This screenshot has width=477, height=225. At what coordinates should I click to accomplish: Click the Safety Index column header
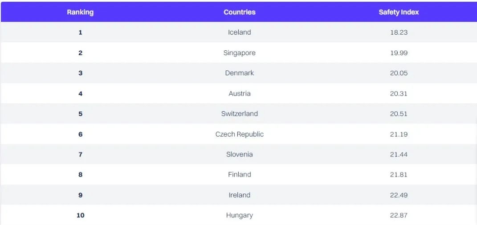399,12
